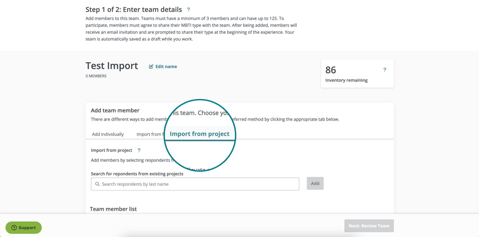Screen dimensions: 479x237
Task: Click the Support question-mark circle icon
Action: pyautogui.click(x=14, y=228)
